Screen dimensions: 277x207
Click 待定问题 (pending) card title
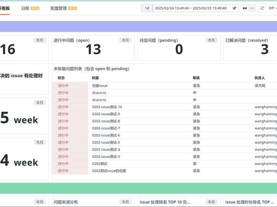(159, 40)
